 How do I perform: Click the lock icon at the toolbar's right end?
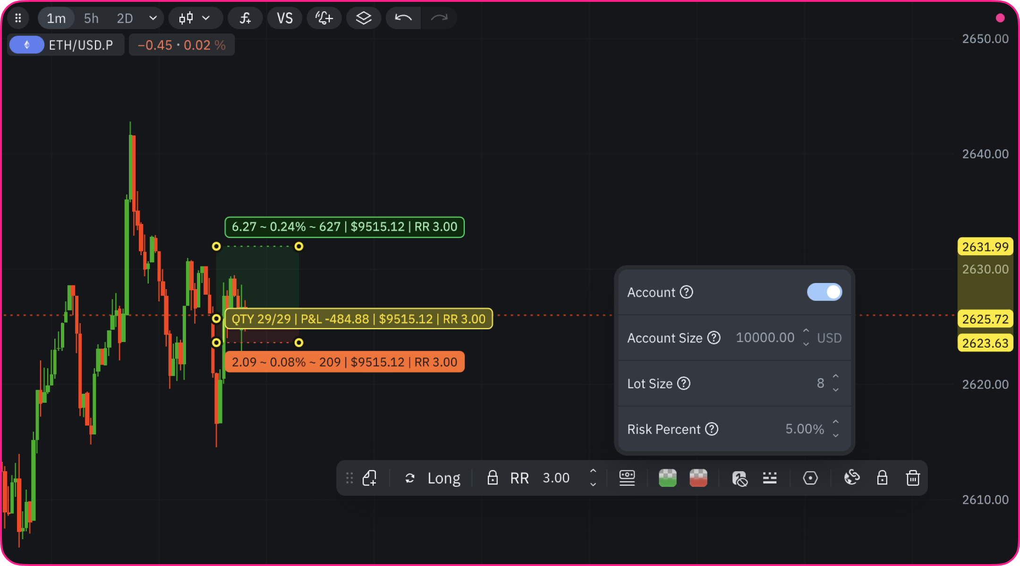point(882,478)
